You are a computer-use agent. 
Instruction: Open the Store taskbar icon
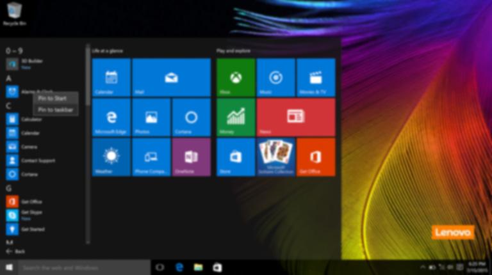click(x=217, y=267)
